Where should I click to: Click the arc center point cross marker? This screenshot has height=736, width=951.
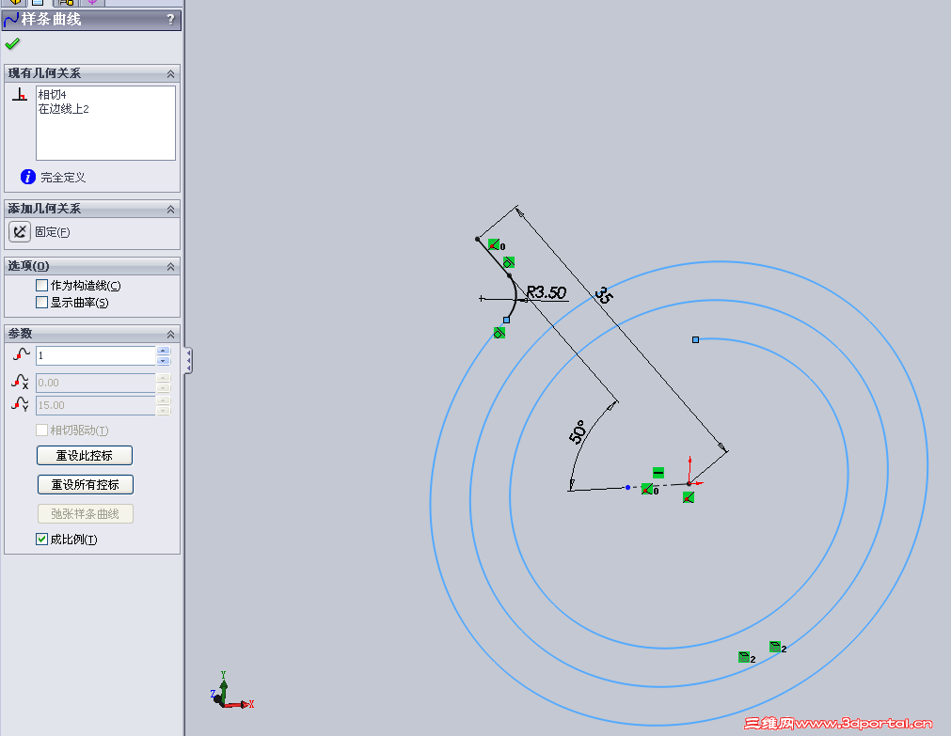482,298
